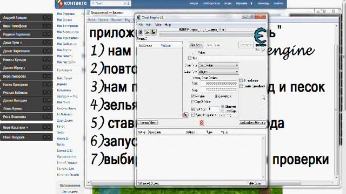Close the Андрей Грицан chat tab
The height and width of the screenshot is (194, 346).
coord(49,17)
